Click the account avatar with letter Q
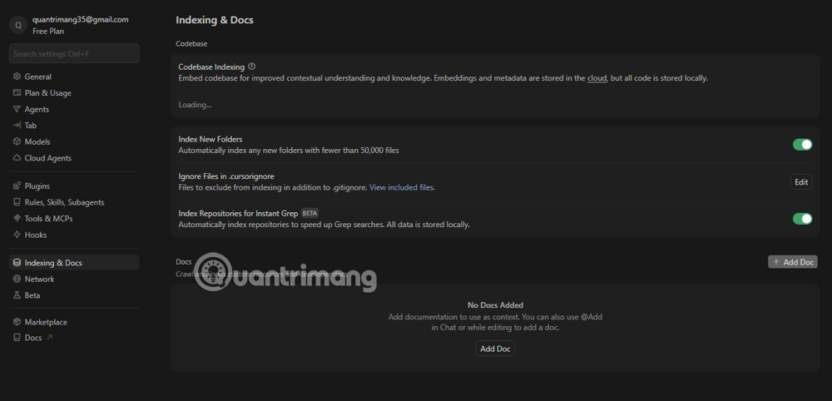This screenshot has width=832, height=401. (x=18, y=25)
